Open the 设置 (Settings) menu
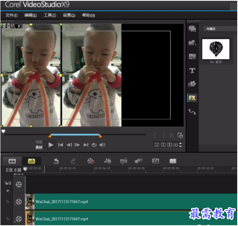 69,15
